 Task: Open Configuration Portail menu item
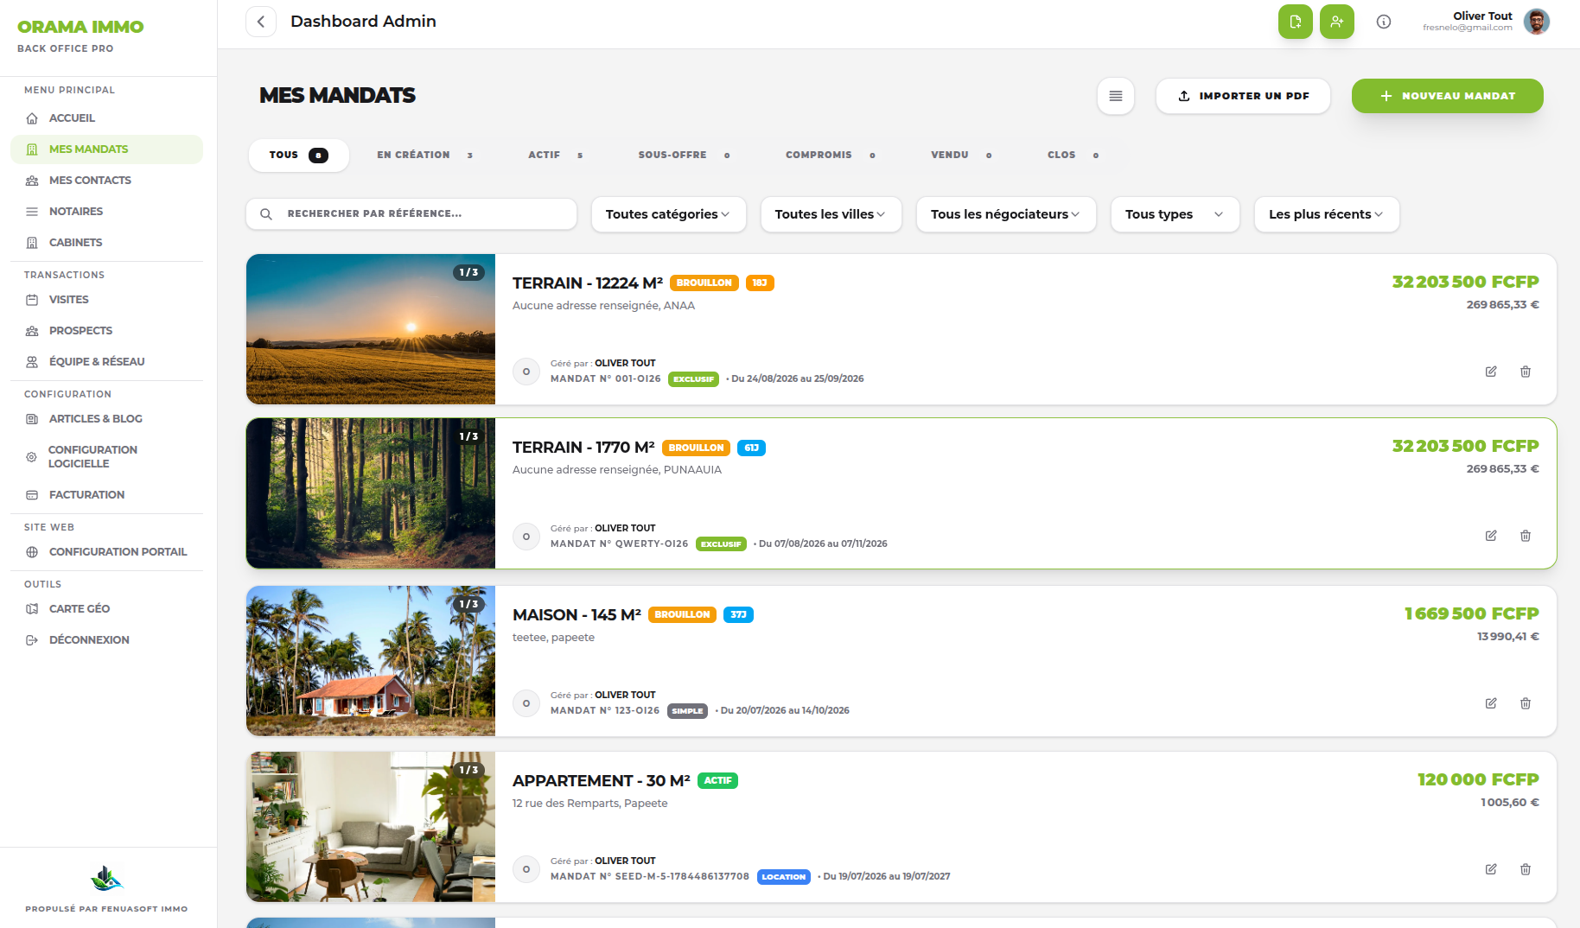(106, 552)
